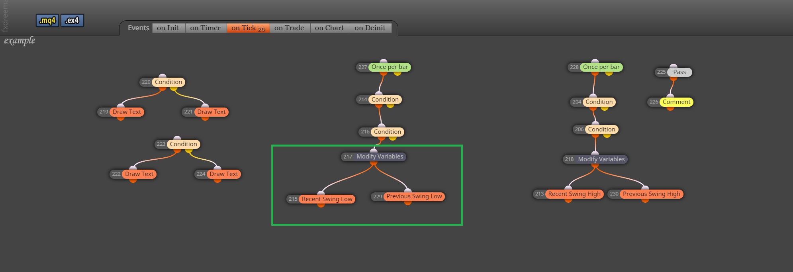The height and width of the screenshot is (272, 793).
Task: Click input connector atop Once per bar 228
Action: pyautogui.click(x=595, y=61)
